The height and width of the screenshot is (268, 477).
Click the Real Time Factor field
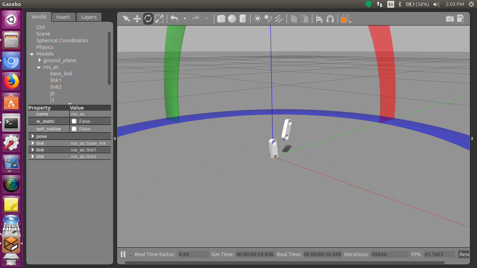(193, 254)
